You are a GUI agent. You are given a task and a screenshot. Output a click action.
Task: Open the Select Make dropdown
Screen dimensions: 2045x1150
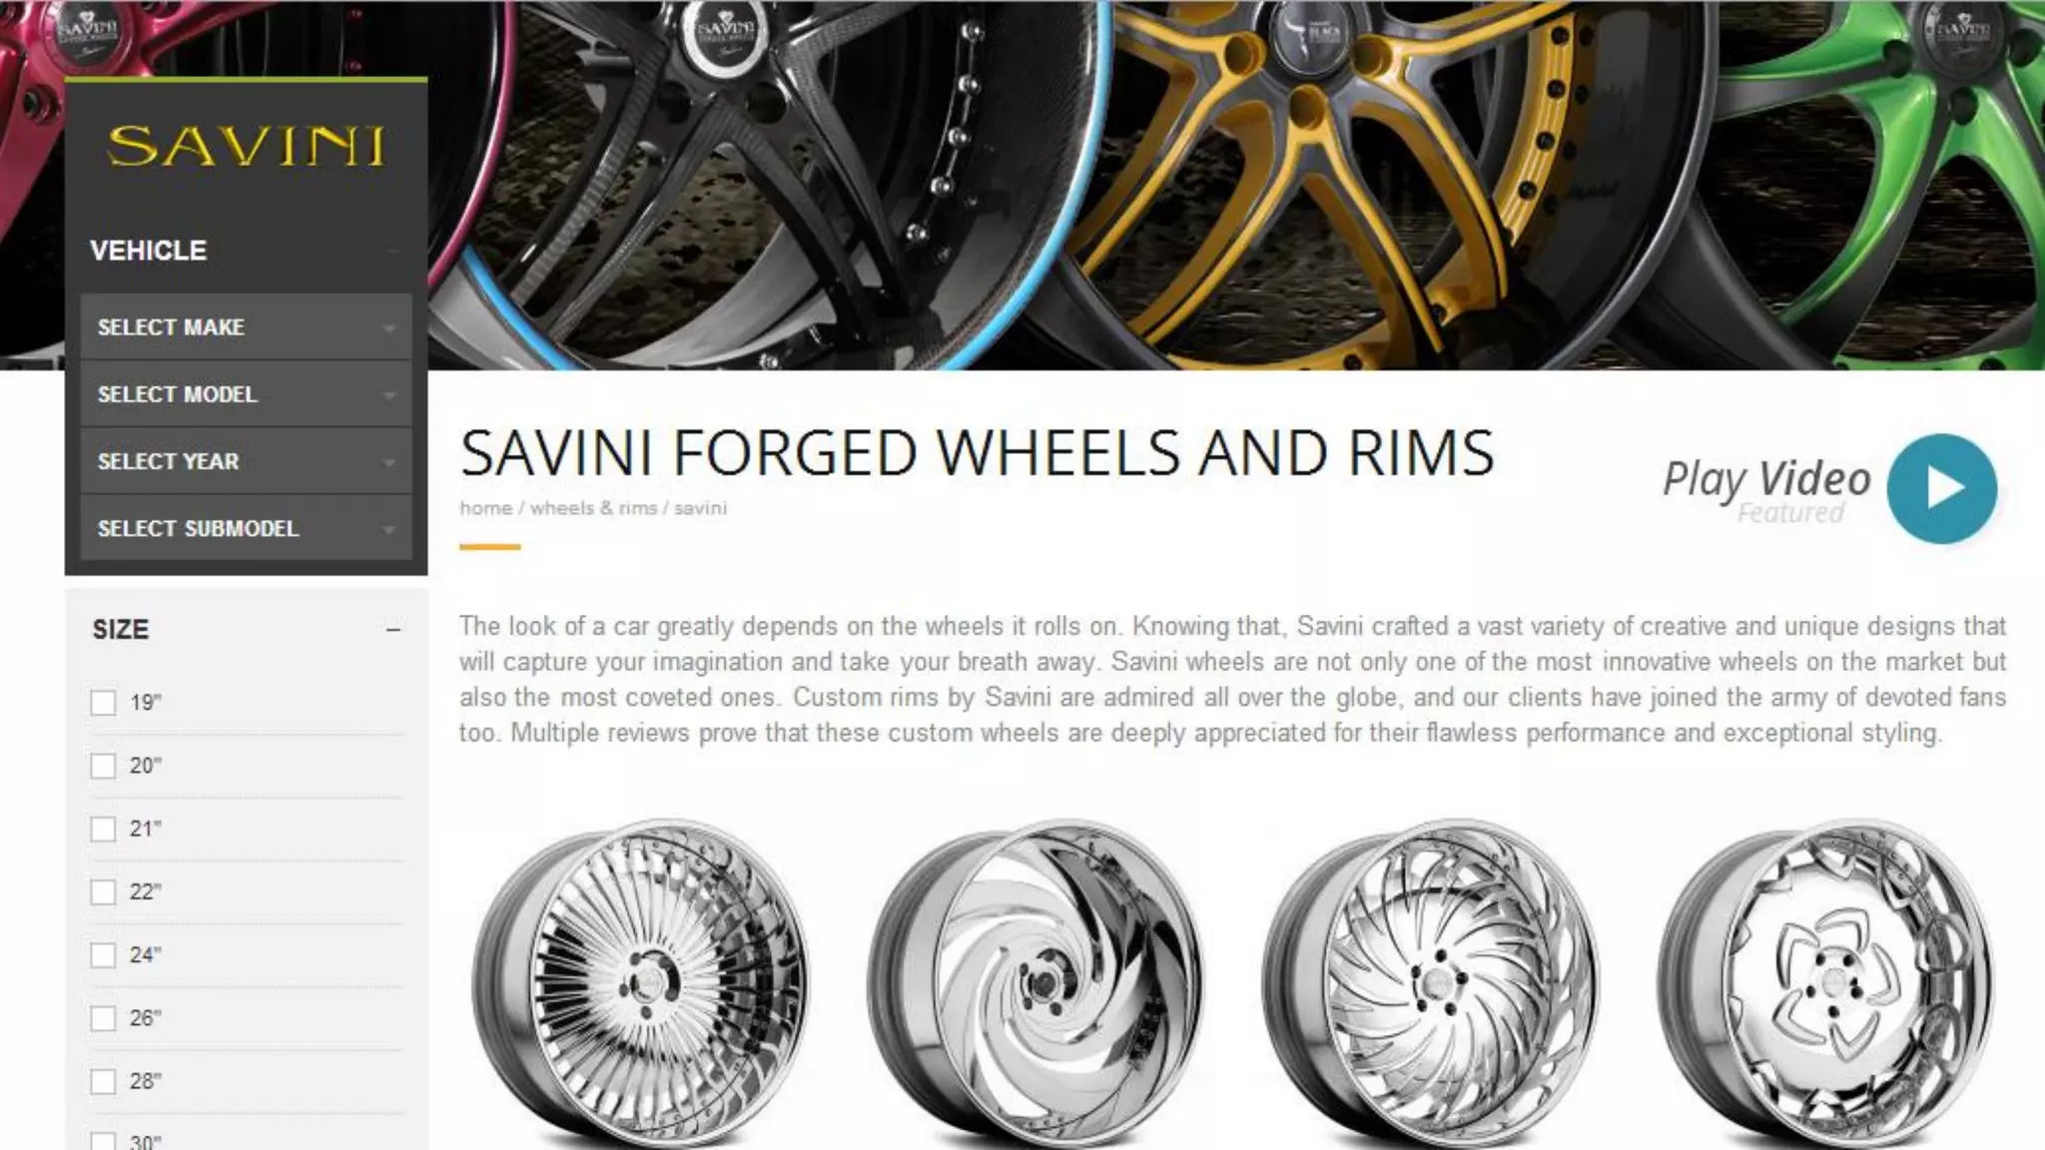pos(246,326)
